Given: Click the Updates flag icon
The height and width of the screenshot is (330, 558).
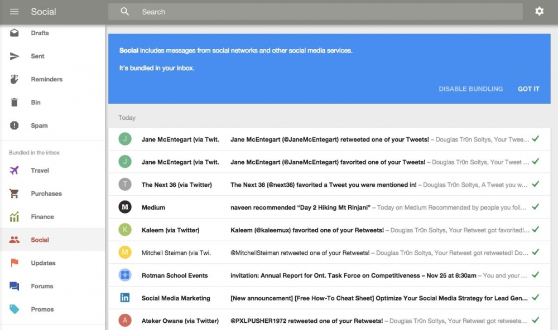Looking at the screenshot, I should [15, 263].
